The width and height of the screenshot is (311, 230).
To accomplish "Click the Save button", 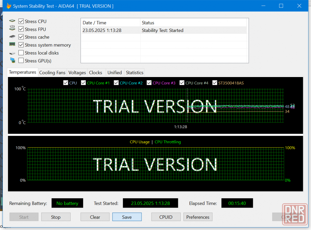I will click(x=127, y=217).
